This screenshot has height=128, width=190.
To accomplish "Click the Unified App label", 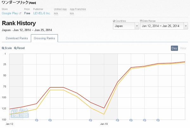I will click(x=60, y=9).
